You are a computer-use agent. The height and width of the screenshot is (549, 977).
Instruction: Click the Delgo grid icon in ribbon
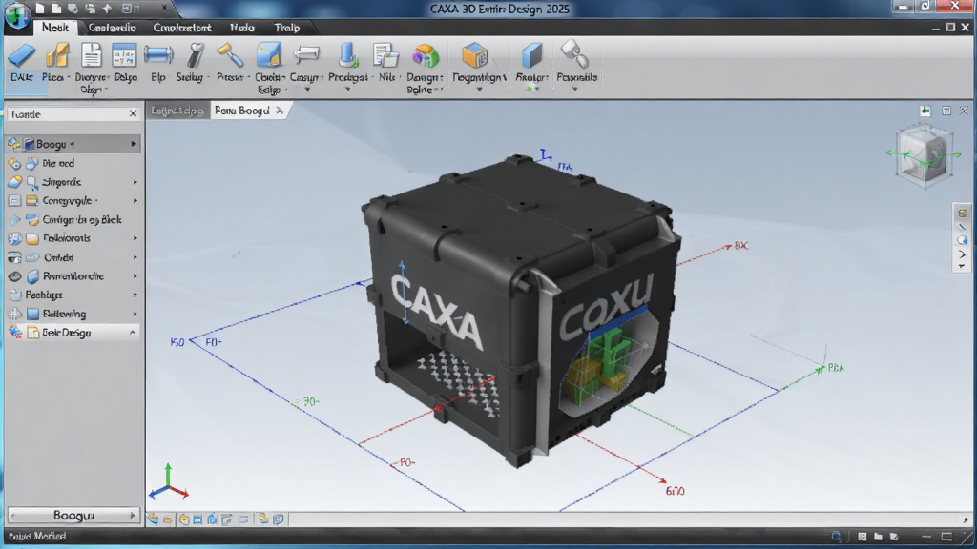click(125, 63)
